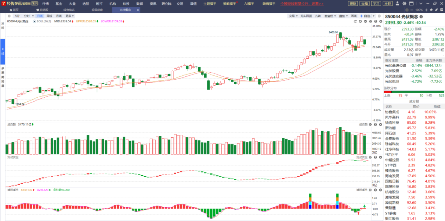Switch to the 超级复盘 tab
This screenshot has width=445, height=221.
pyautogui.click(x=97, y=10)
